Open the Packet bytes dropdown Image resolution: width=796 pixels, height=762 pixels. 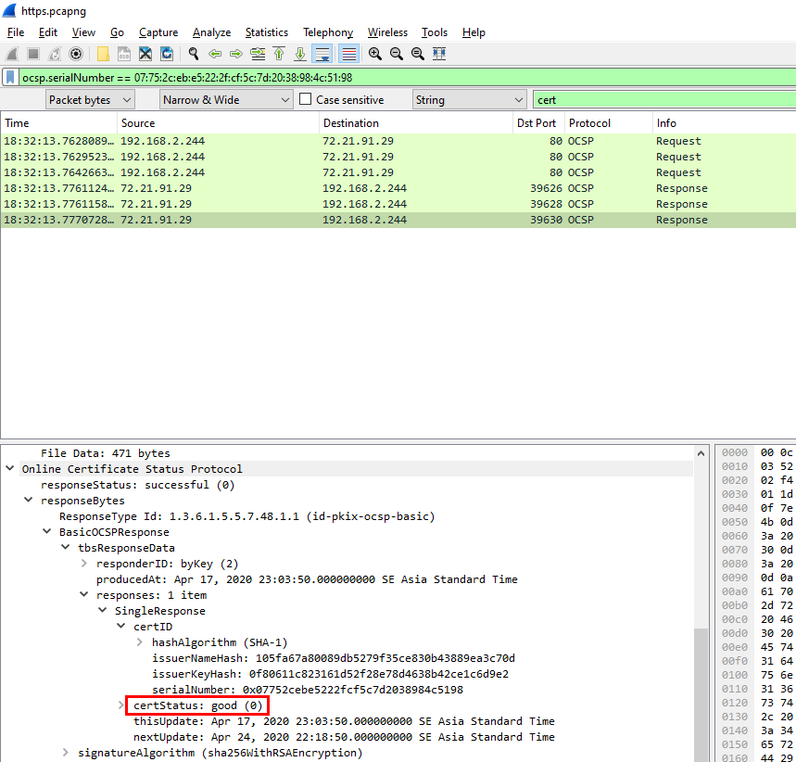pos(90,100)
